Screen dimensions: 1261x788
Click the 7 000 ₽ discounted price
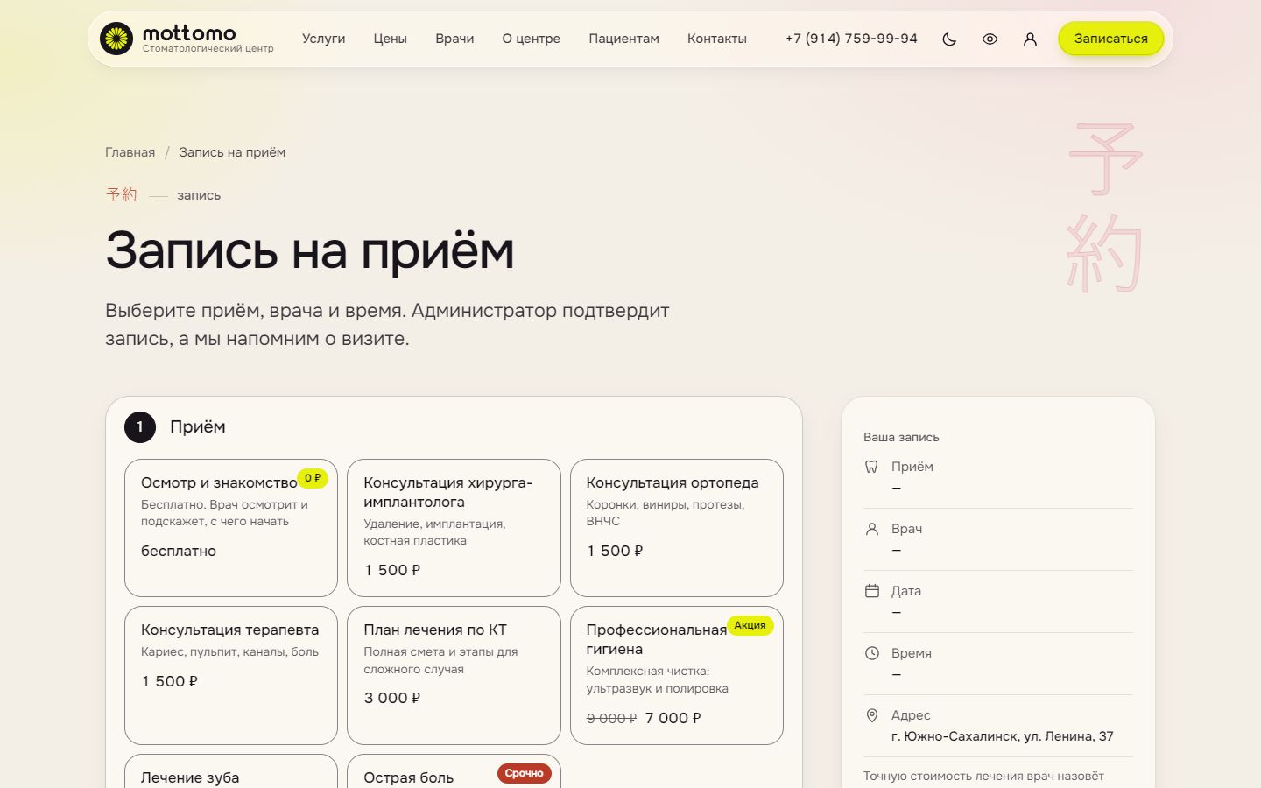pyautogui.click(x=673, y=718)
